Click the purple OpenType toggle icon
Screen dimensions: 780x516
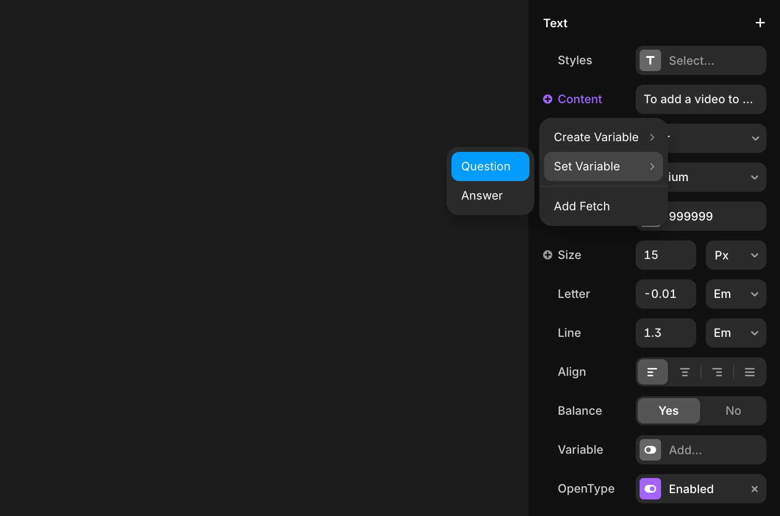pyautogui.click(x=650, y=489)
